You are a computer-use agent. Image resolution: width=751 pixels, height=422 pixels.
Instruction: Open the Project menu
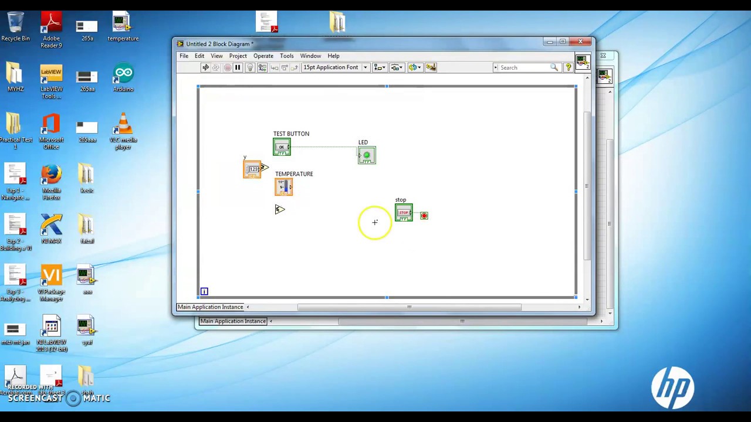[238, 56]
